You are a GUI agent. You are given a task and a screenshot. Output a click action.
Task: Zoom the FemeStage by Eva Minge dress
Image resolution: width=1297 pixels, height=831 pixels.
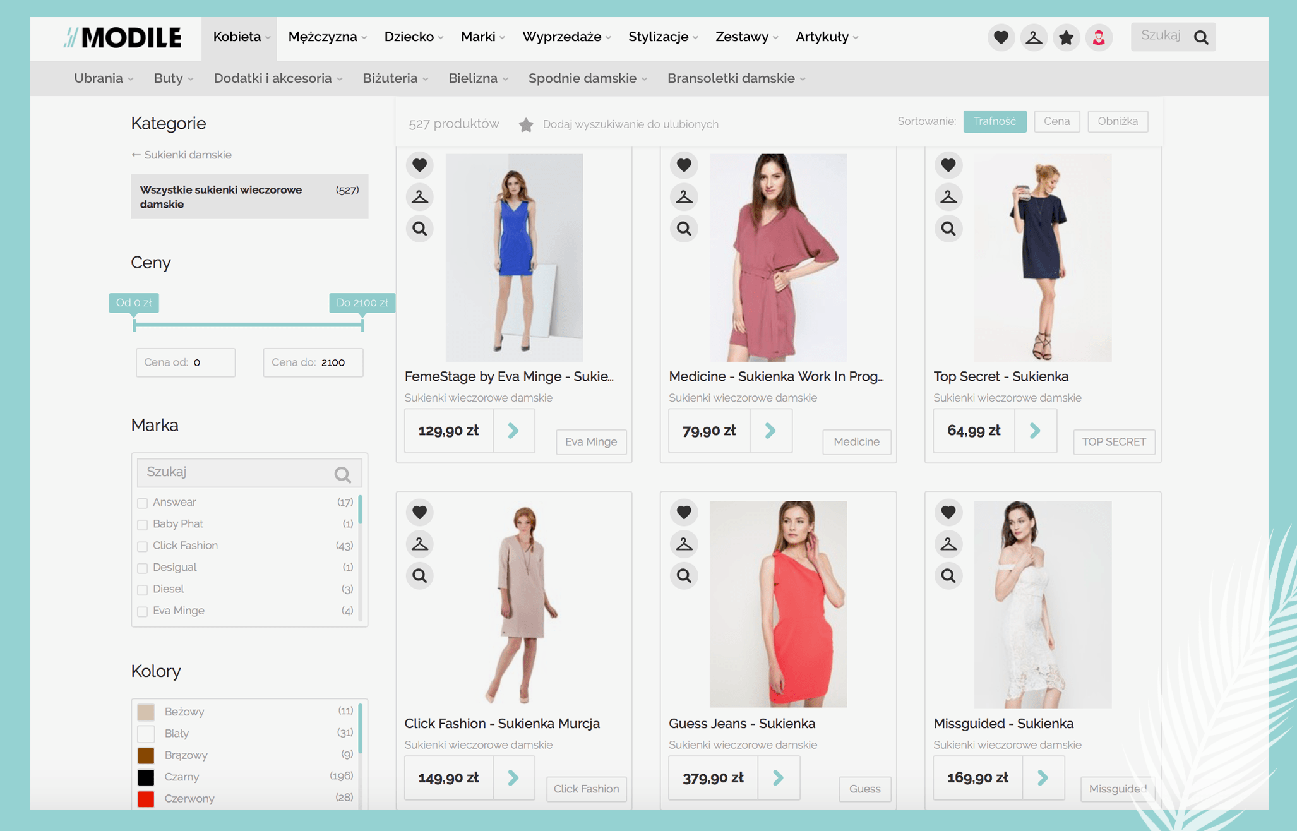tap(420, 229)
